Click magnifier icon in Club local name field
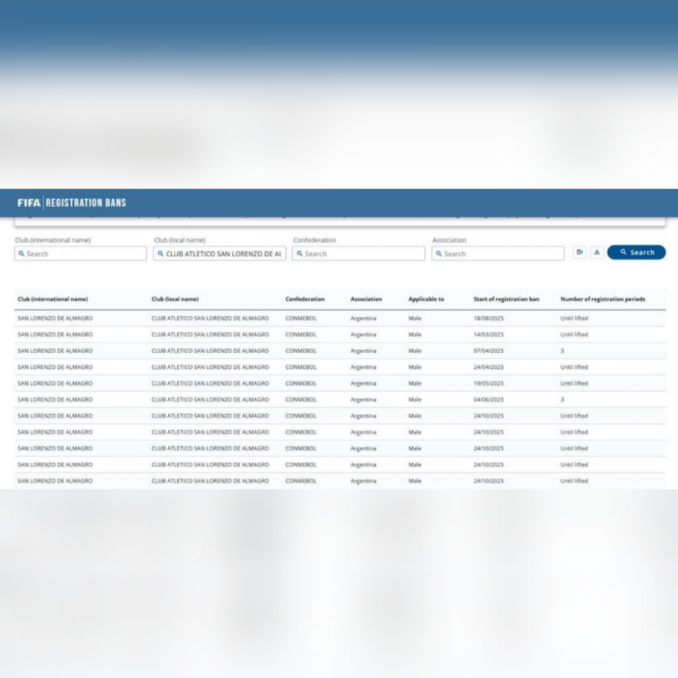 [x=160, y=254]
